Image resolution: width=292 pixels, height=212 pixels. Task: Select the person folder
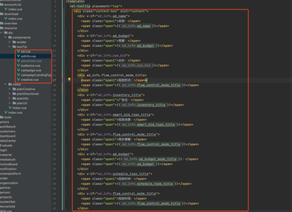[5, 192]
